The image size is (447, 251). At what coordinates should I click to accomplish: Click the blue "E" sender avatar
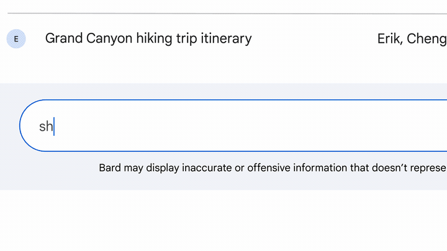(x=16, y=38)
